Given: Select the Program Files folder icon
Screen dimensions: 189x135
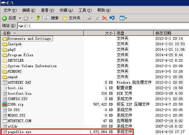Looking at the screenshot, I should pyautogui.click(x=5, y=55).
